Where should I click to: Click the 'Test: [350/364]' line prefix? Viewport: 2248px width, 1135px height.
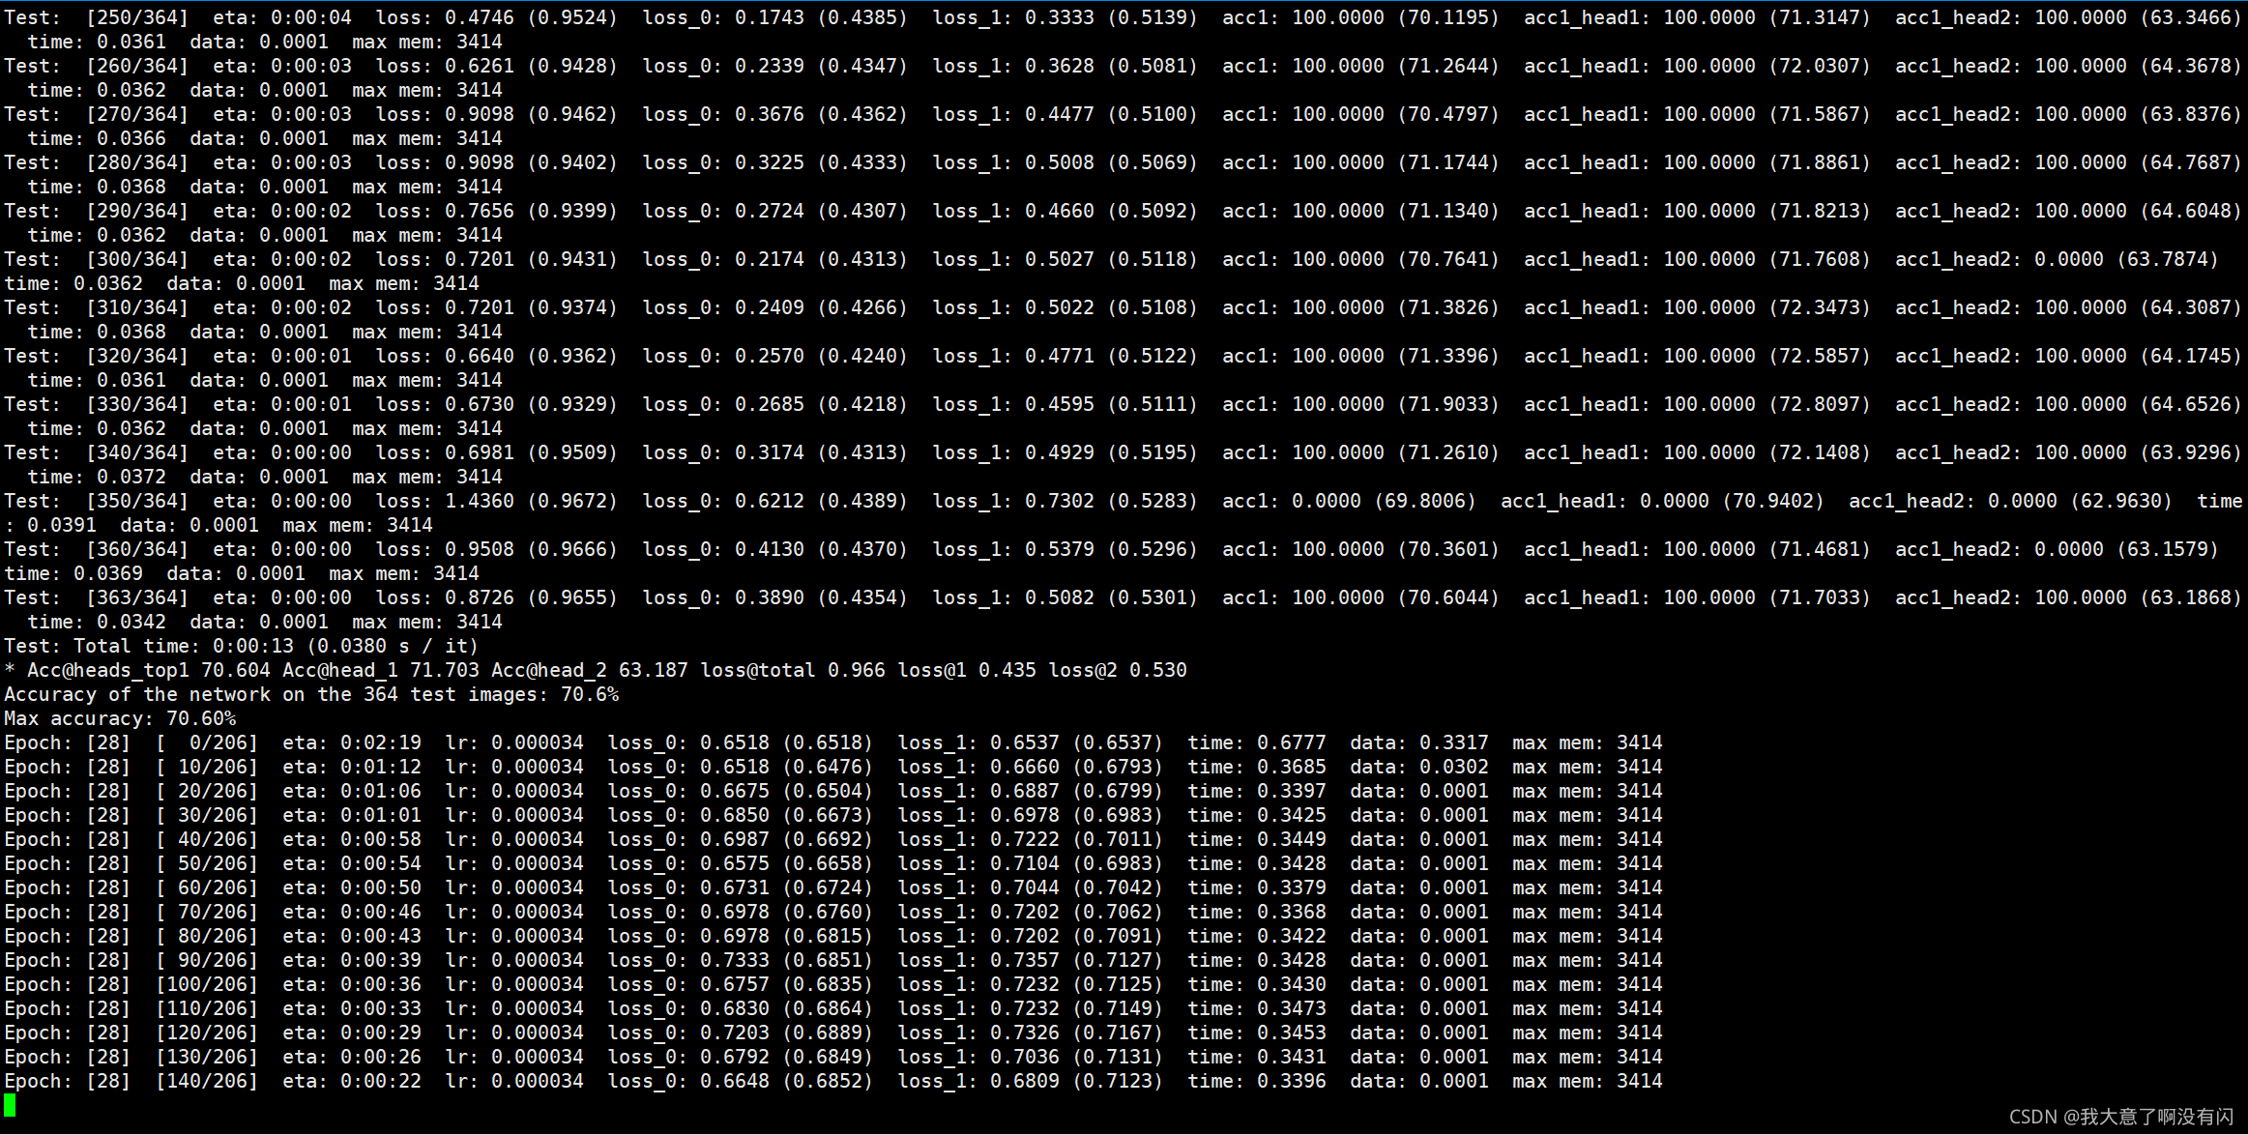(97, 501)
